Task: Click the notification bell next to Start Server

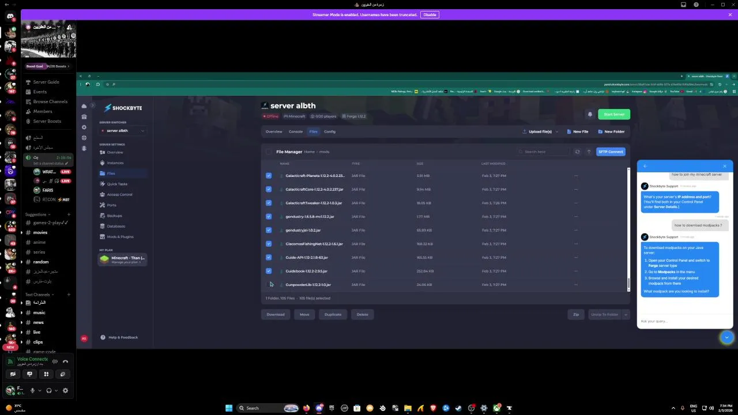Action: coord(589,114)
